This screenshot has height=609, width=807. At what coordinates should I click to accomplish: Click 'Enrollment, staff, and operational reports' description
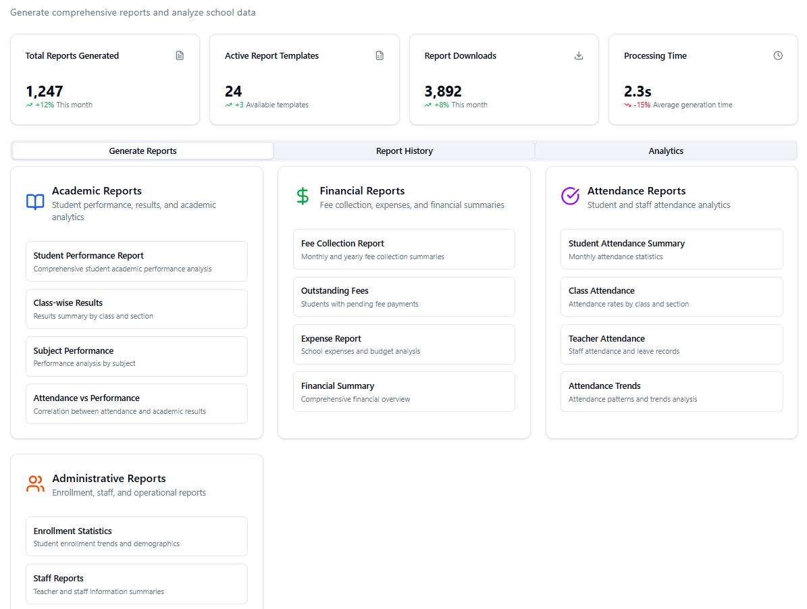[129, 493]
